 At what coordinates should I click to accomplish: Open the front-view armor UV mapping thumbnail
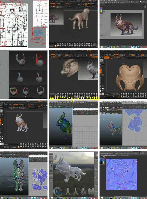24,175
